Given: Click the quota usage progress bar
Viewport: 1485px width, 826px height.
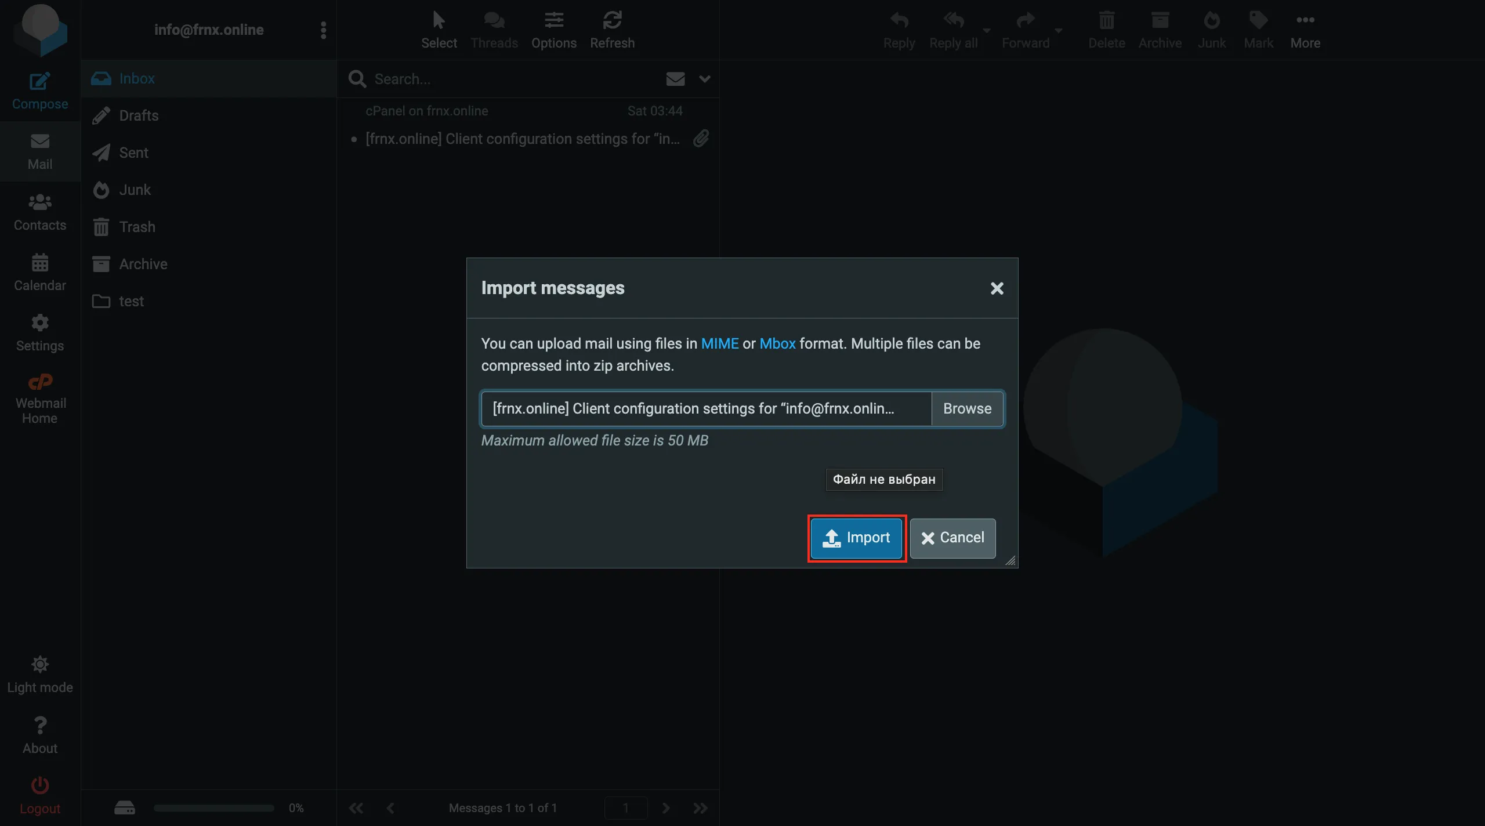Looking at the screenshot, I should coord(213,808).
